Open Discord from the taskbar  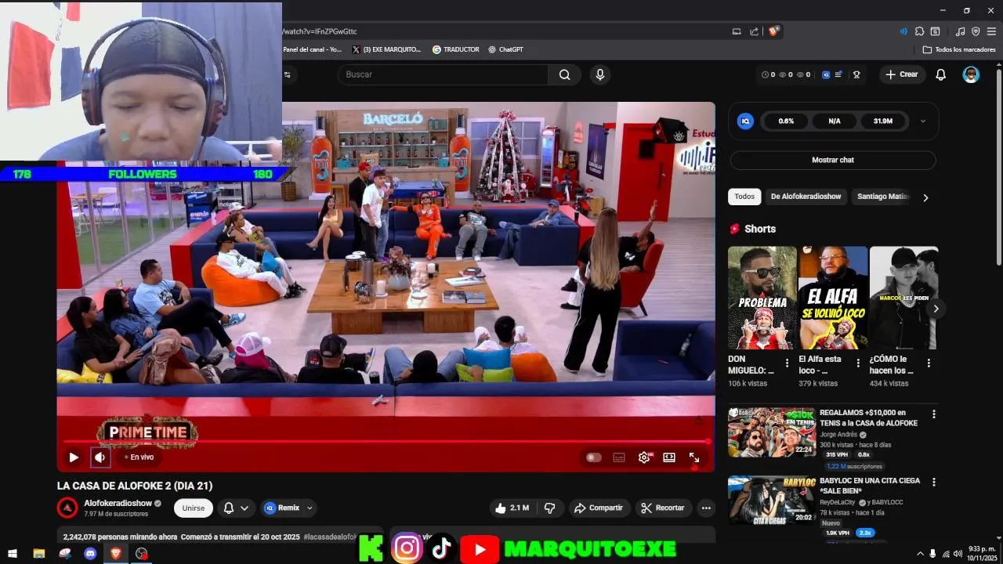[x=90, y=553]
